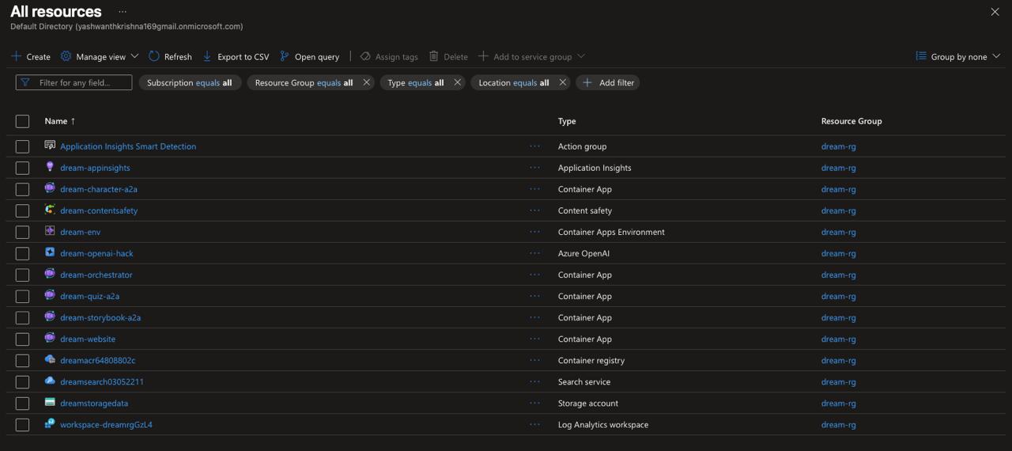Click the Delete toolbar item
Viewport: 1012px width, 451px height.
pos(448,56)
